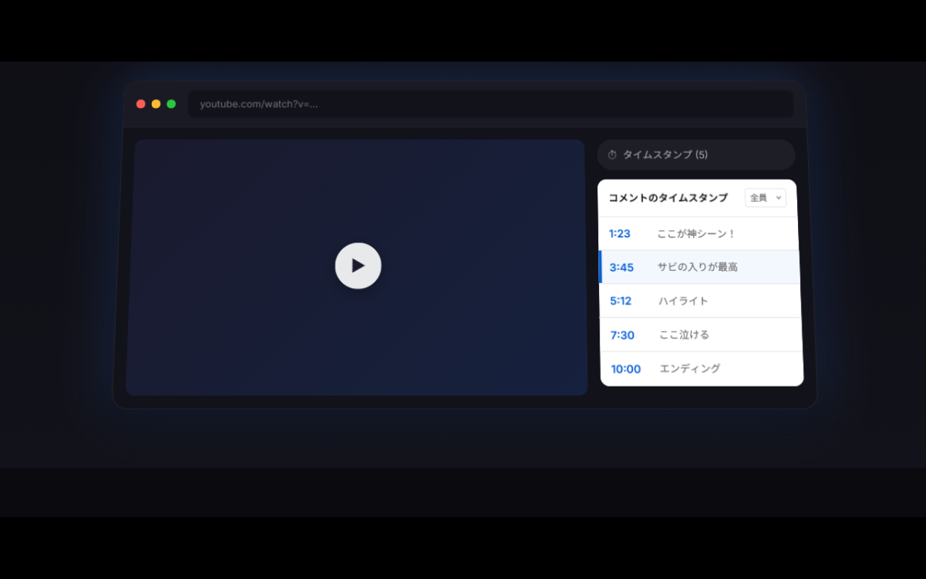
Task: Open the 全員 filter dropdown
Action: (765, 197)
